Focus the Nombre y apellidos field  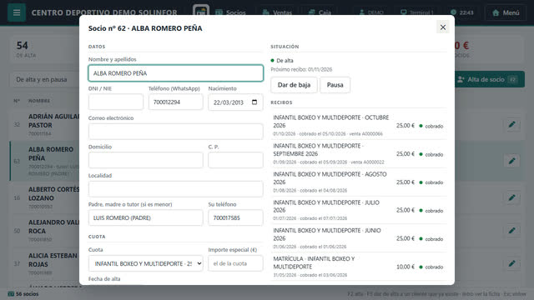coord(176,73)
